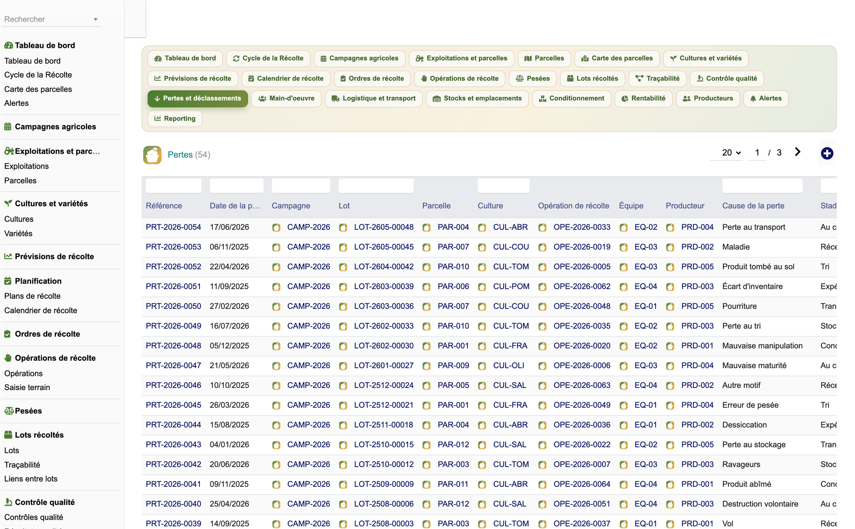The height and width of the screenshot is (529, 855).
Task: Select the Pertes et déclassements tab
Action: coord(198,98)
